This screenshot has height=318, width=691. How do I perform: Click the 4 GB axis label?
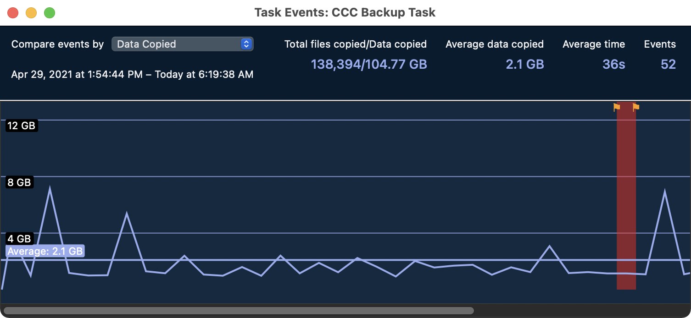pyautogui.click(x=19, y=239)
